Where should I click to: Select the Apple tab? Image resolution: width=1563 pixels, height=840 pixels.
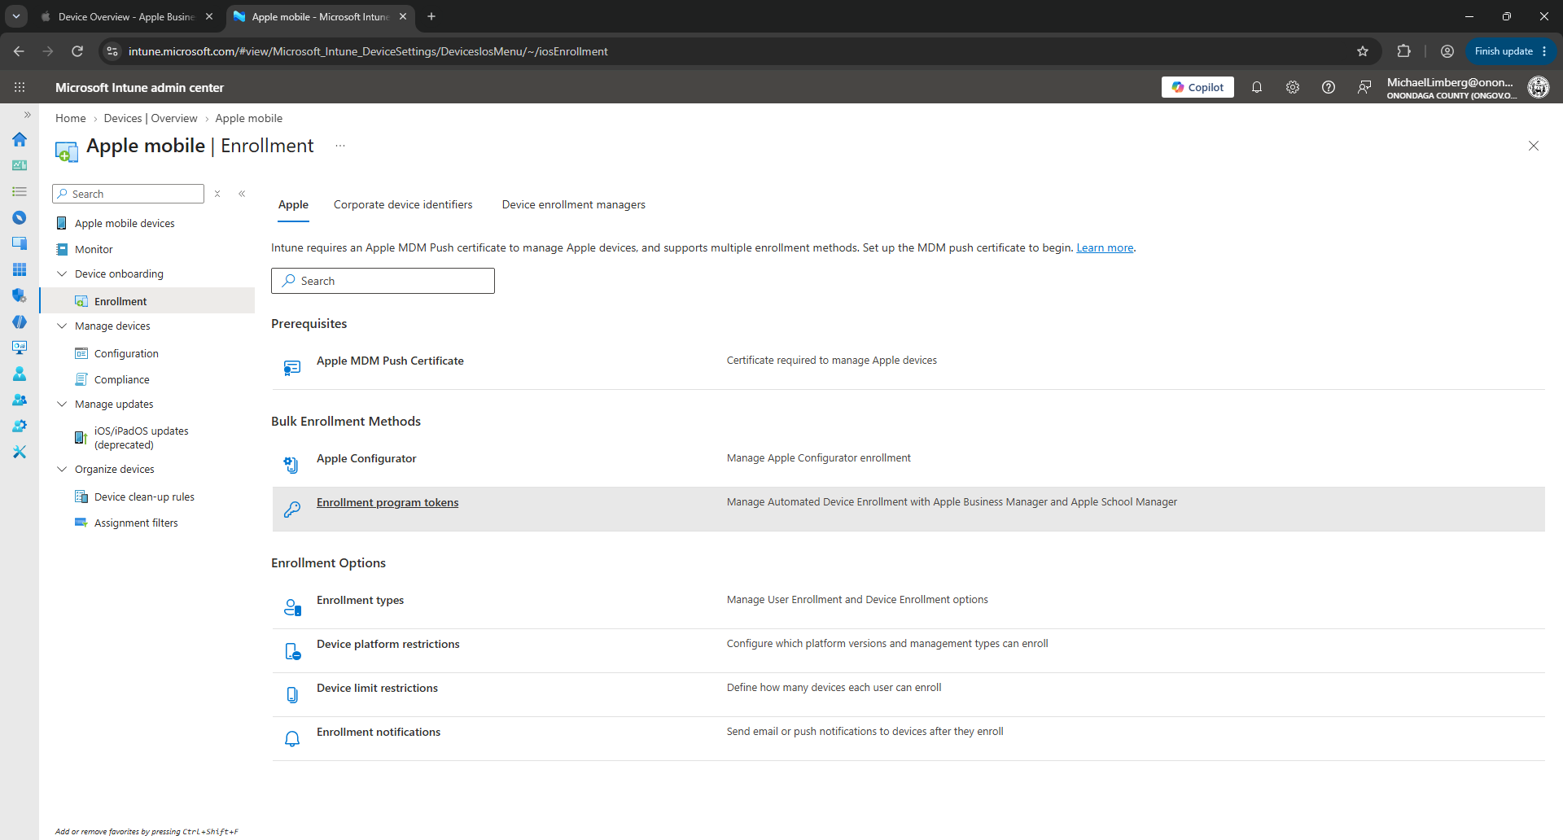[x=293, y=205]
